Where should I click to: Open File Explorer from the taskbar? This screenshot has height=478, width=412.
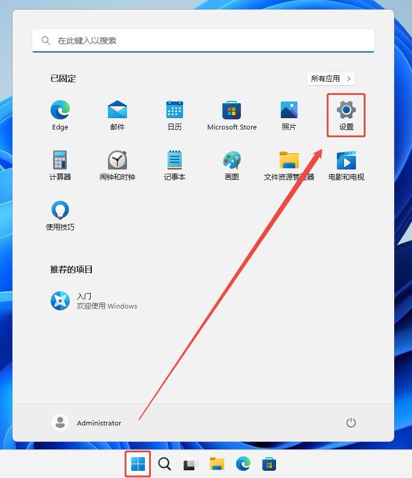pyautogui.click(x=217, y=464)
